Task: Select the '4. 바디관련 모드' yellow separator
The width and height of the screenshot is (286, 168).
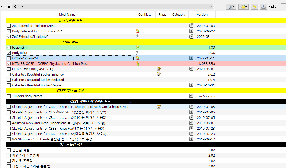Action: pos(146,20)
